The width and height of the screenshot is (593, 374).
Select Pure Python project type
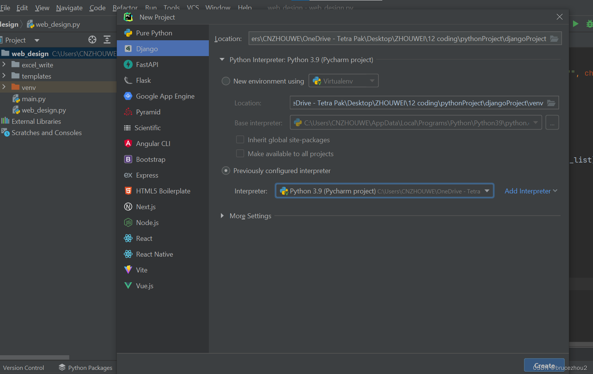point(163,33)
